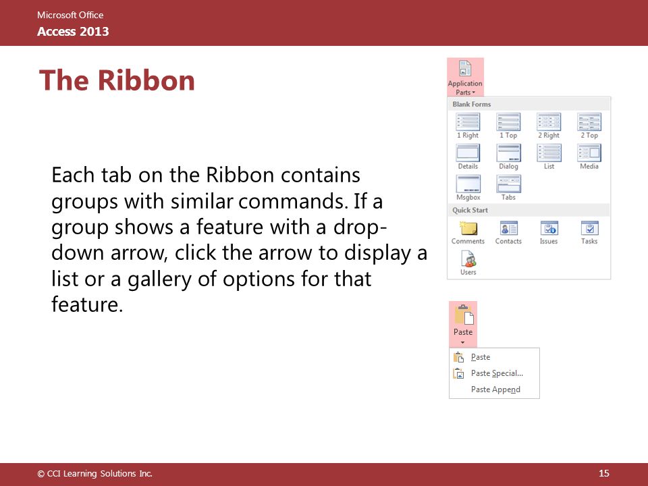Choose the Msgbox blank form
Image resolution: width=648 pixels, height=486 pixels.
pos(468,188)
